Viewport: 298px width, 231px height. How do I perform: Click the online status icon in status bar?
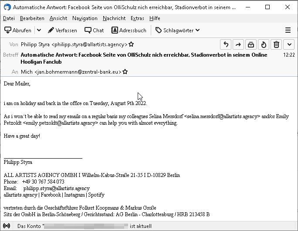tap(7, 226)
